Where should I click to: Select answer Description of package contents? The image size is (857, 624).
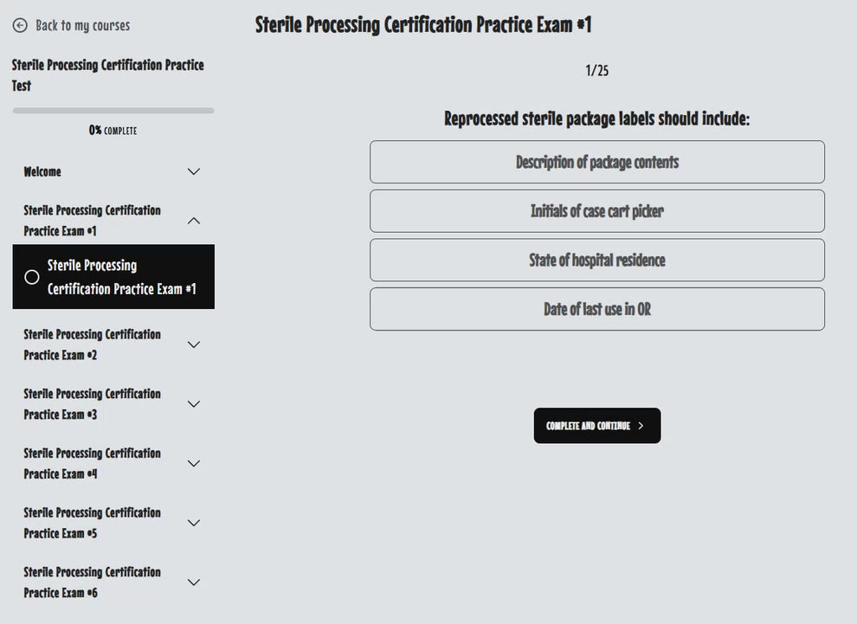[x=596, y=162]
